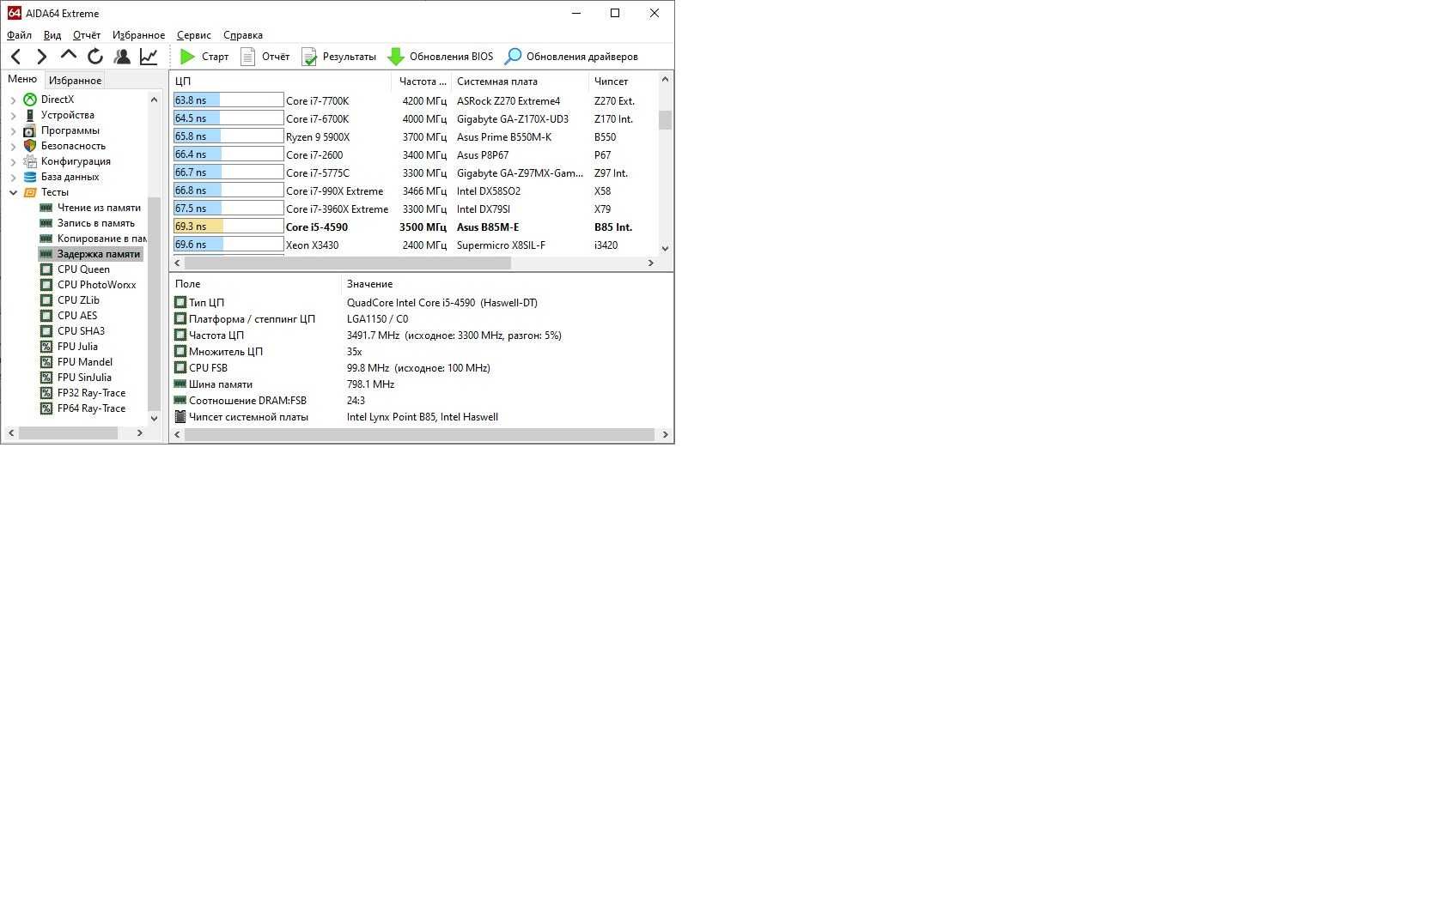
Task: Click the Поле column header
Action: click(x=256, y=284)
